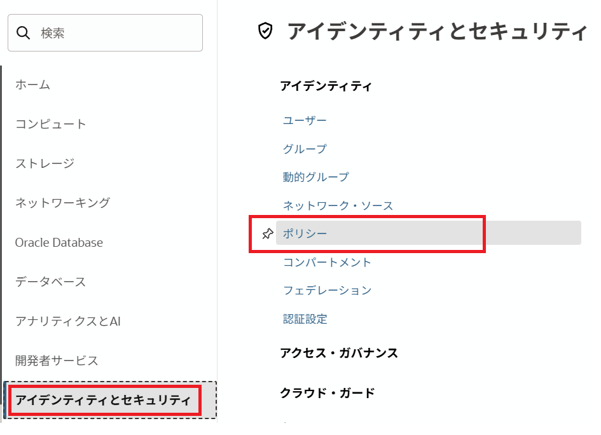
Task: Open the ストレージ category
Action: [45, 163]
